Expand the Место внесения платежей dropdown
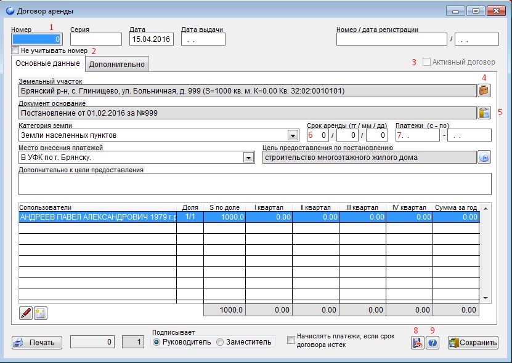The height and width of the screenshot is (363, 512). coord(248,158)
